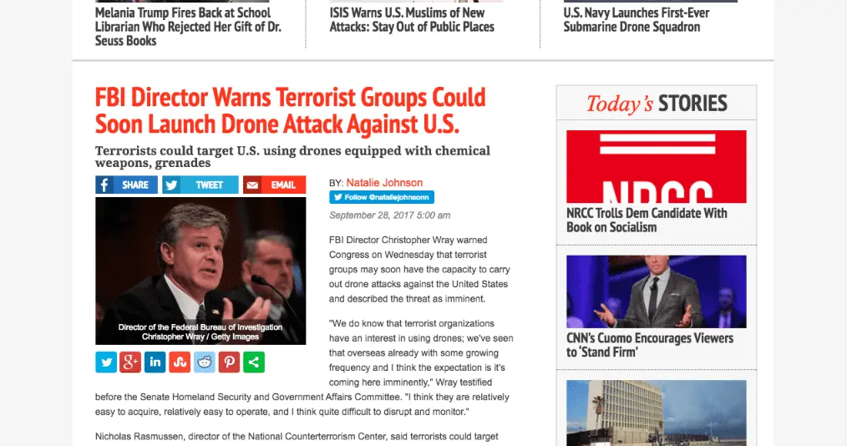Click the embassy building thumbnail image
847x446 pixels.
point(657,413)
